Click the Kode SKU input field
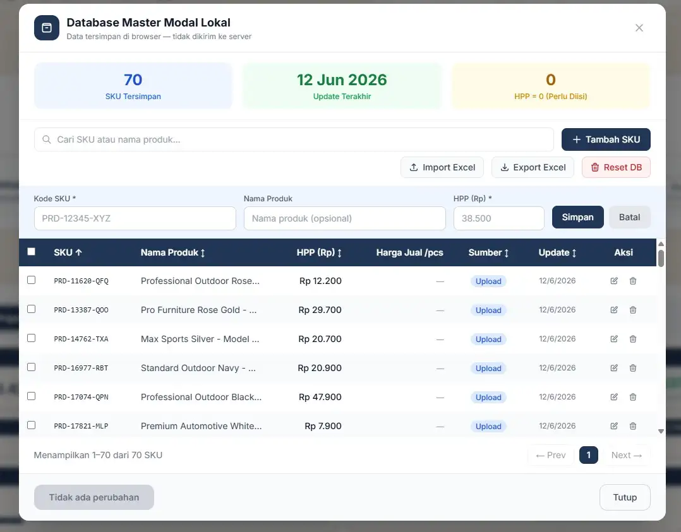This screenshot has height=532, width=681. coord(135,218)
